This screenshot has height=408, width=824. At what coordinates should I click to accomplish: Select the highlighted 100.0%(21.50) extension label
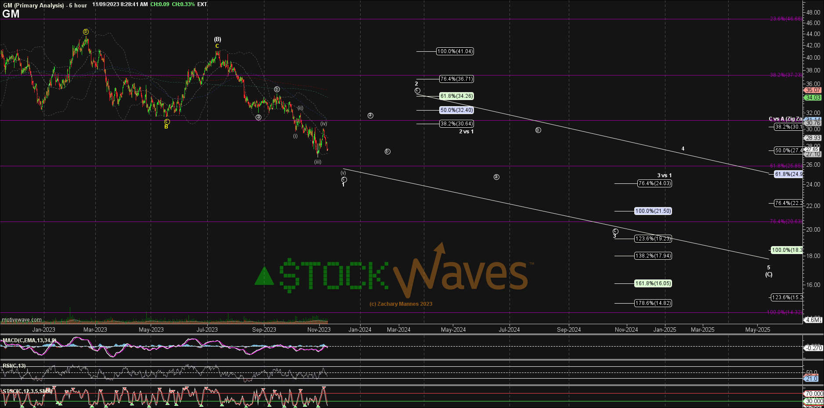click(x=653, y=211)
